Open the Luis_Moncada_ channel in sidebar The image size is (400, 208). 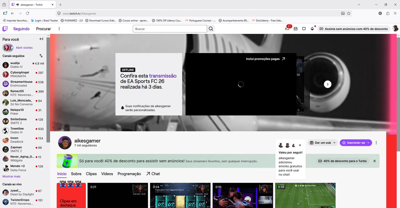coord(23,103)
